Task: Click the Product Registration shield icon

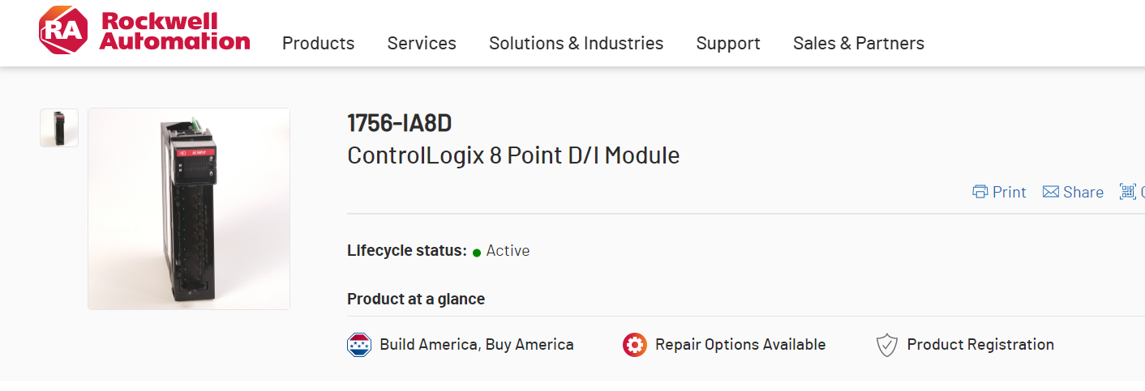Action: [887, 345]
